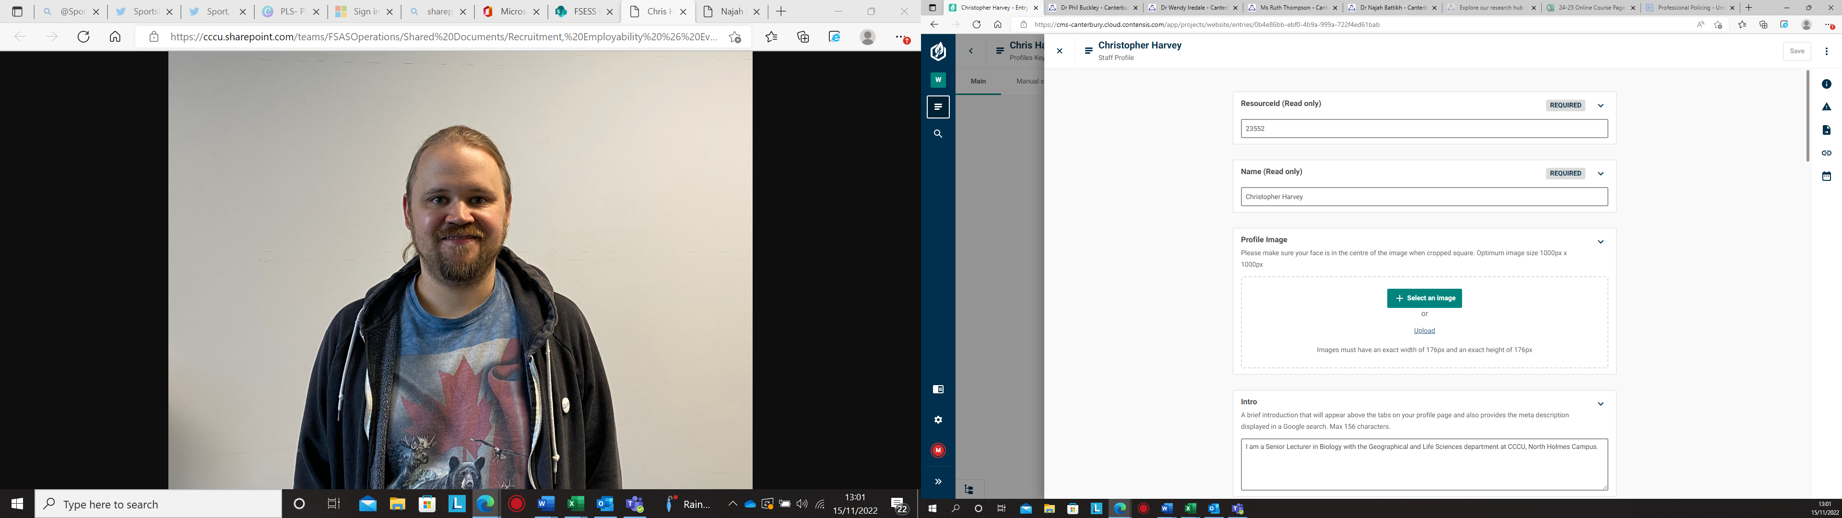
Task: Collapse the Profile Image section
Action: point(1600,242)
